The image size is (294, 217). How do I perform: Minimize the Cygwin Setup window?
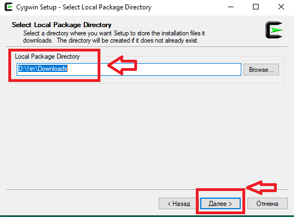(231, 7)
